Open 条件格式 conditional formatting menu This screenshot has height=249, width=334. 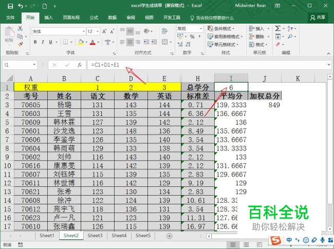[x=221, y=29]
